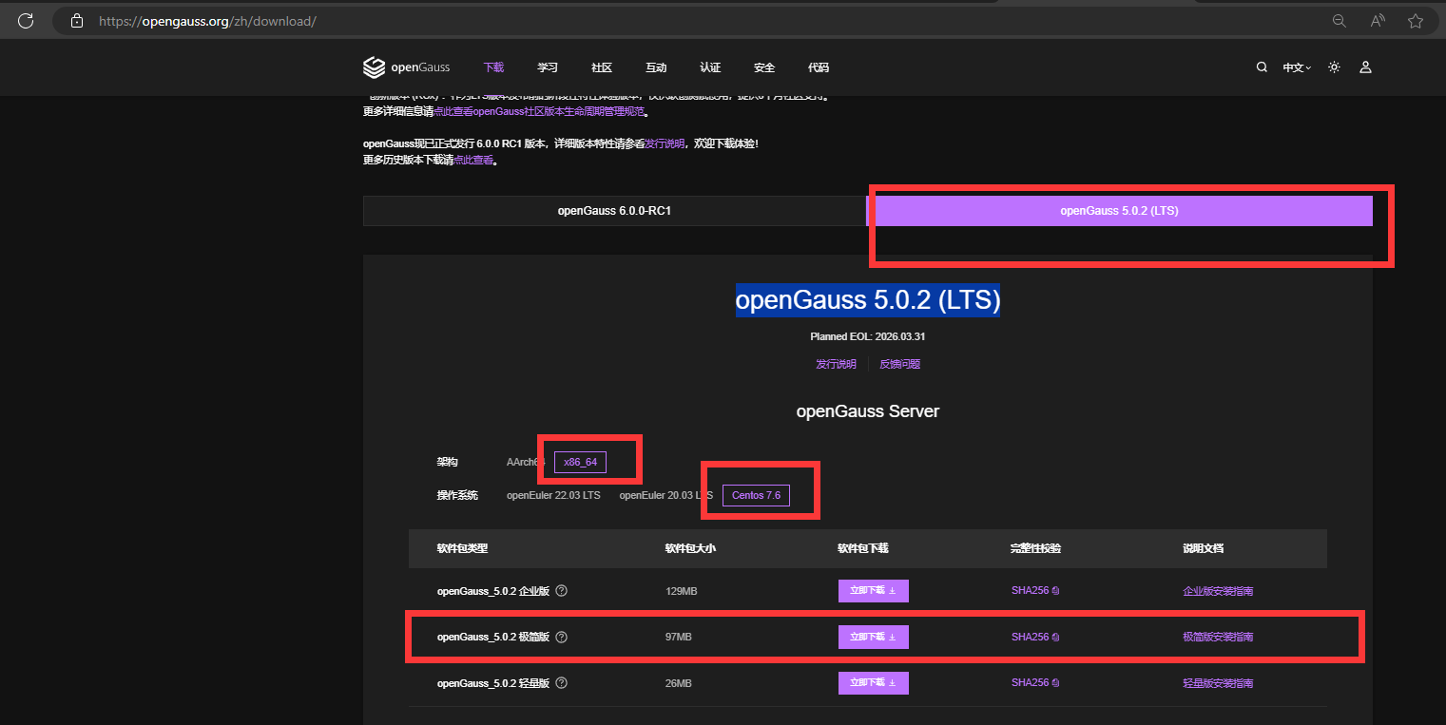Open the 代码 navigation menu

[x=819, y=67]
